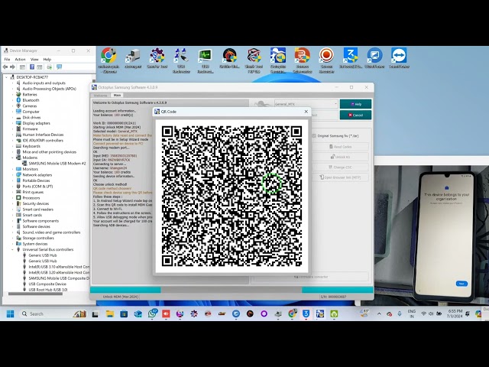Expand Network adapters category arrow

pyautogui.click(x=13, y=175)
